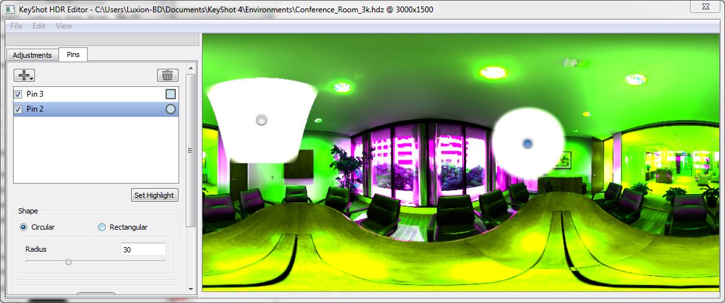Select the gray pin marker in the image
The image size is (725, 303).
[x=261, y=120]
